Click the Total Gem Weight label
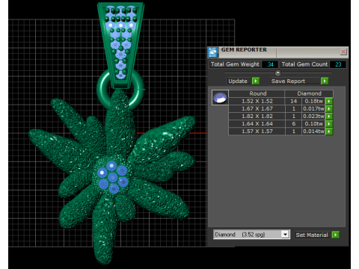 (x=235, y=64)
